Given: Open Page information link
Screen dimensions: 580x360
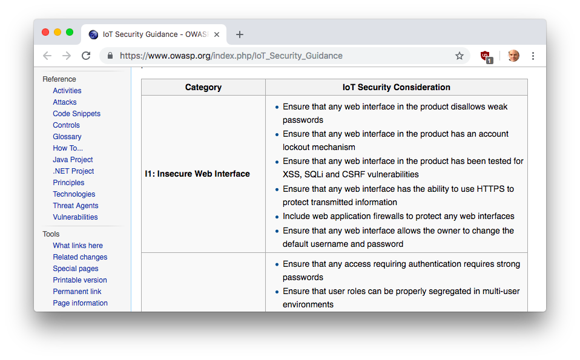Looking at the screenshot, I should [x=81, y=303].
